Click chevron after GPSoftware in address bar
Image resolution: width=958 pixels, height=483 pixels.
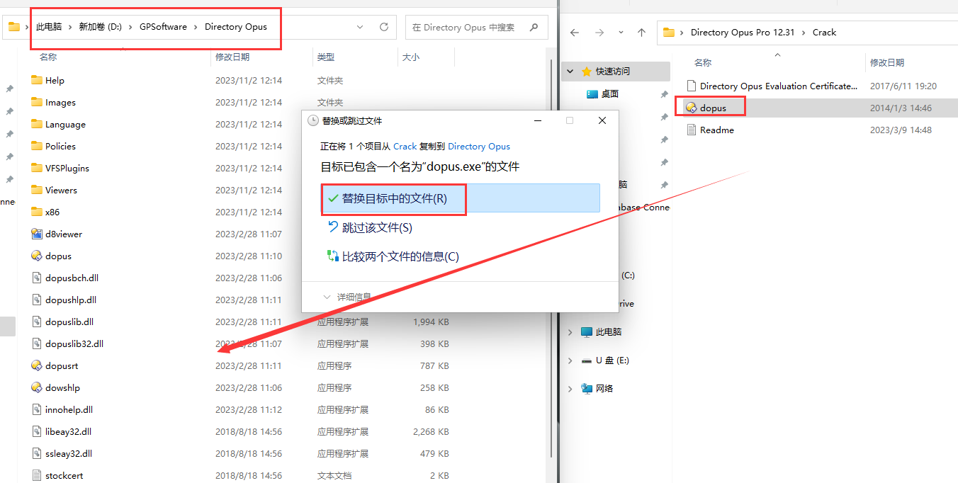pyautogui.click(x=196, y=27)
